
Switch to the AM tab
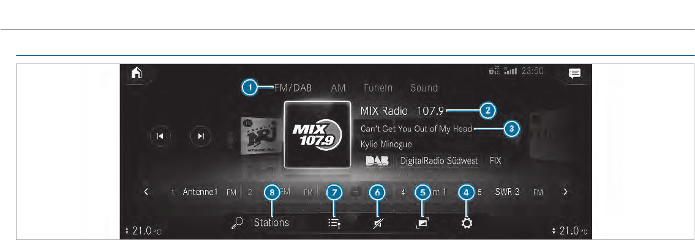[338, 88]
